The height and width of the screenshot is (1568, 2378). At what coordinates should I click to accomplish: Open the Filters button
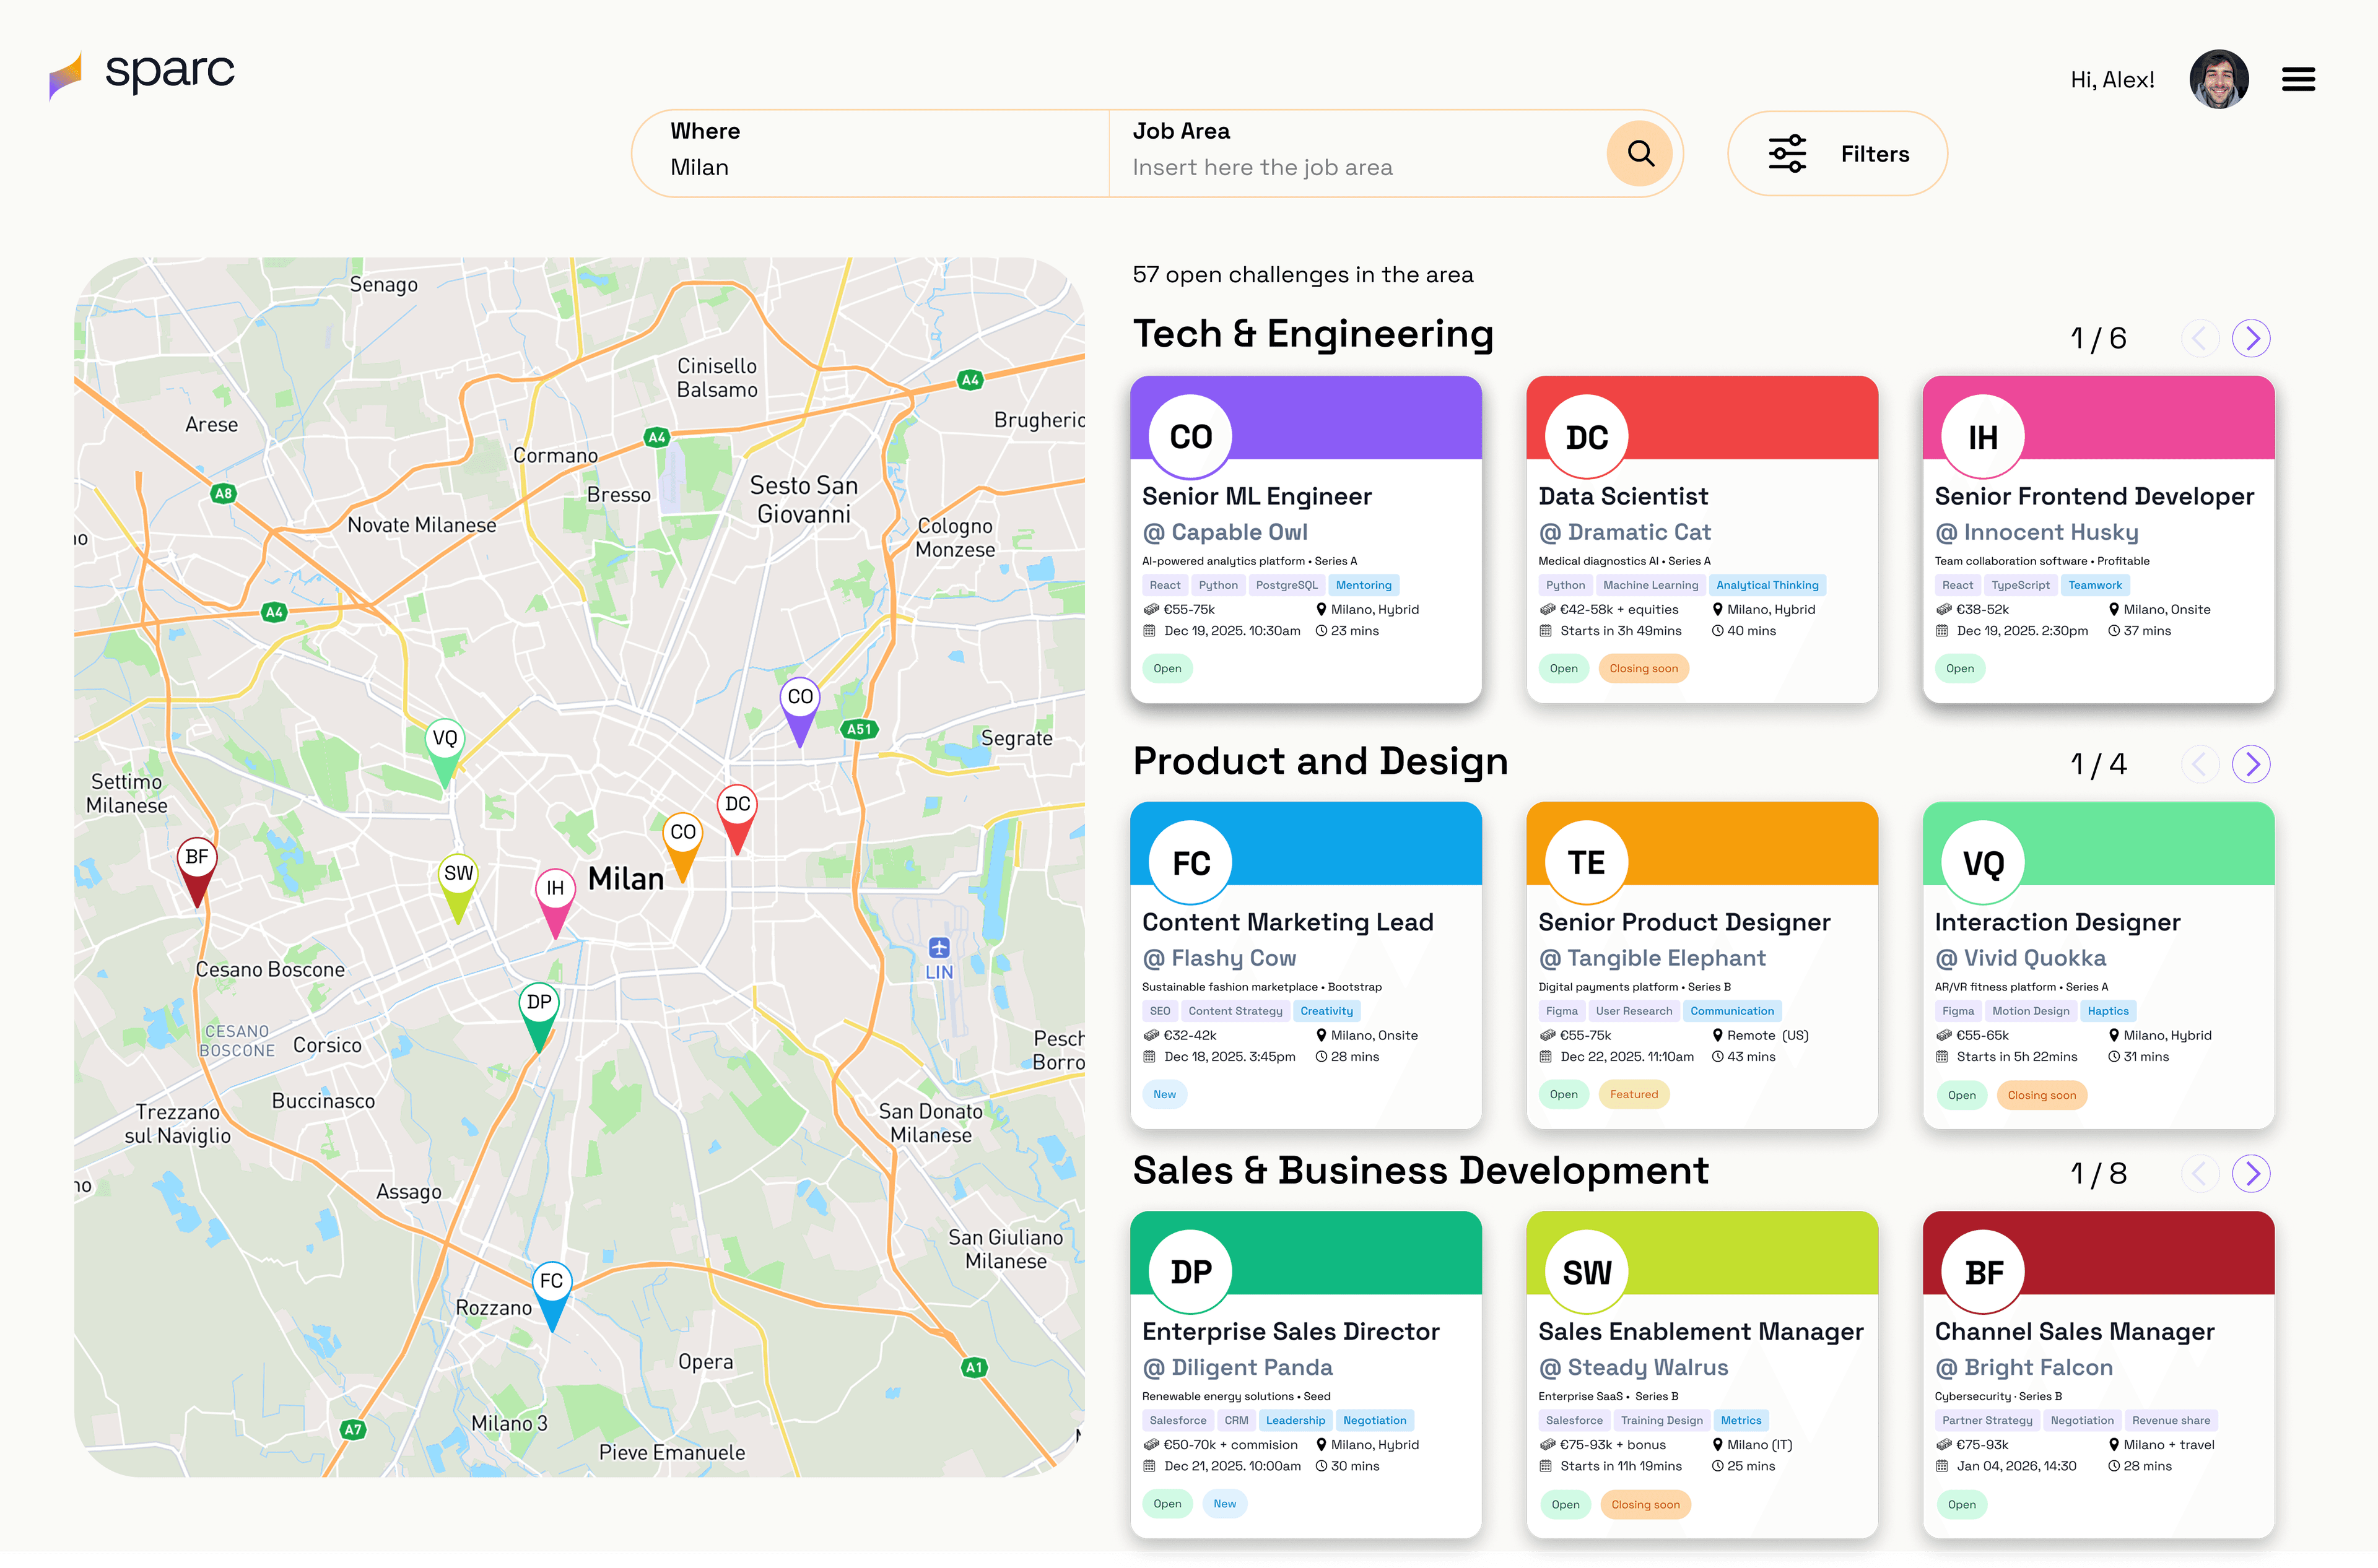tap(1837, 153)
